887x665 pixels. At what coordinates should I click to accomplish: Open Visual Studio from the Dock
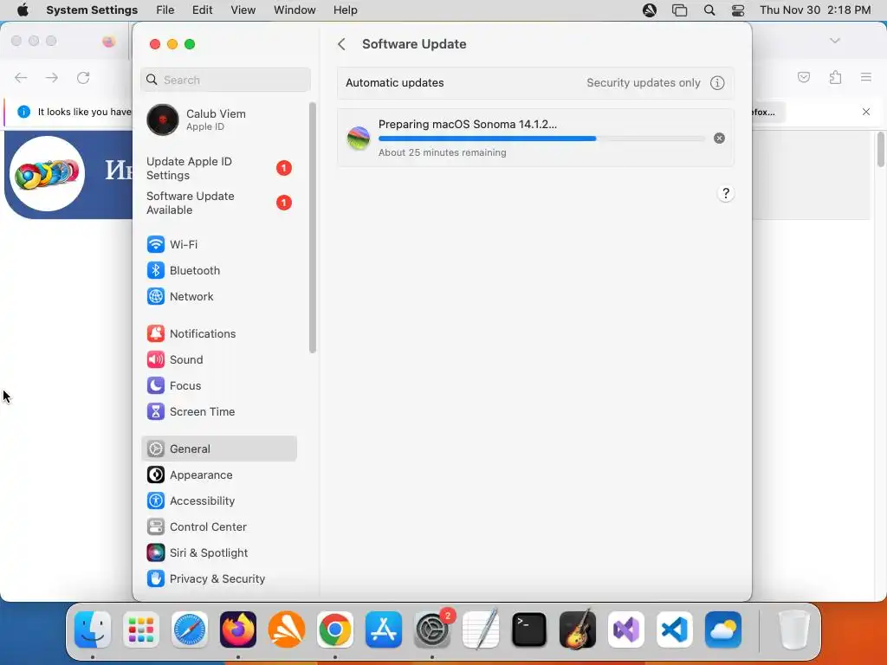tap(626, 629)
